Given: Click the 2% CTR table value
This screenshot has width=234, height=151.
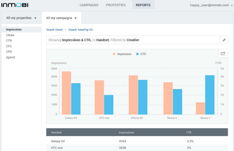Looking at the screenshot, I should (189, 148).
